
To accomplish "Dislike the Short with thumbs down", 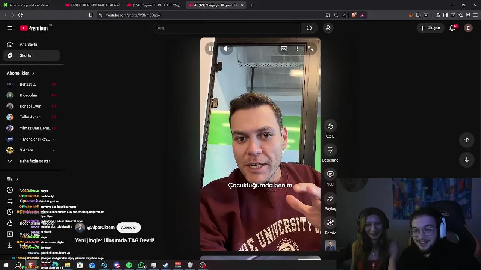I will (330, 150).
